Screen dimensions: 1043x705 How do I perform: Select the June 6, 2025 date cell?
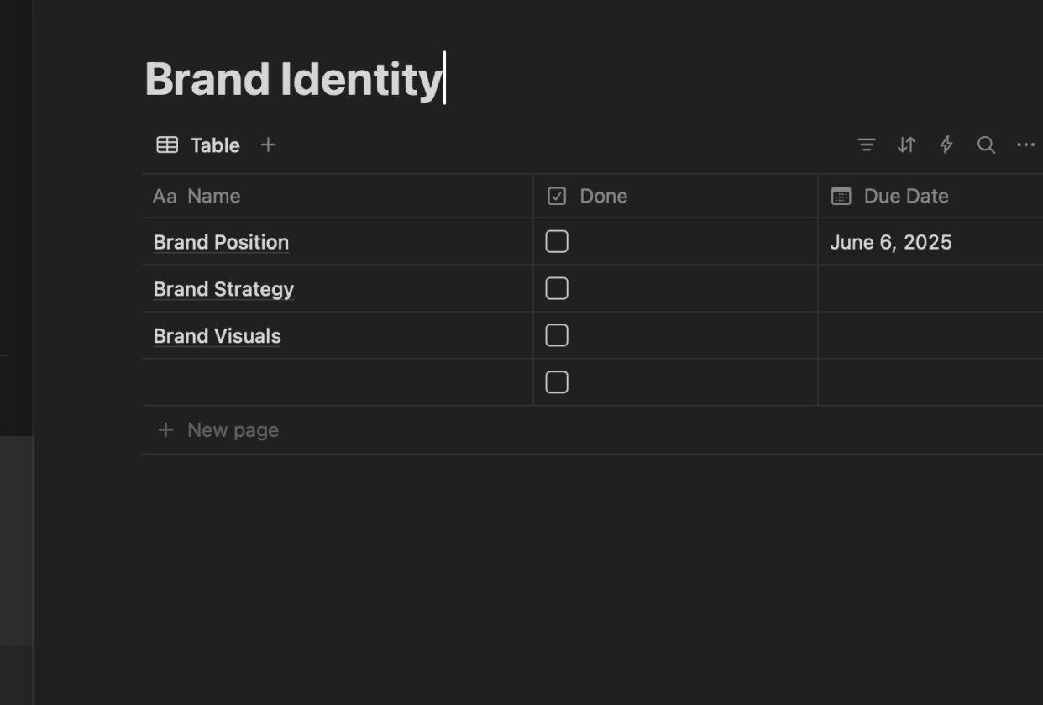coord(930,242)
